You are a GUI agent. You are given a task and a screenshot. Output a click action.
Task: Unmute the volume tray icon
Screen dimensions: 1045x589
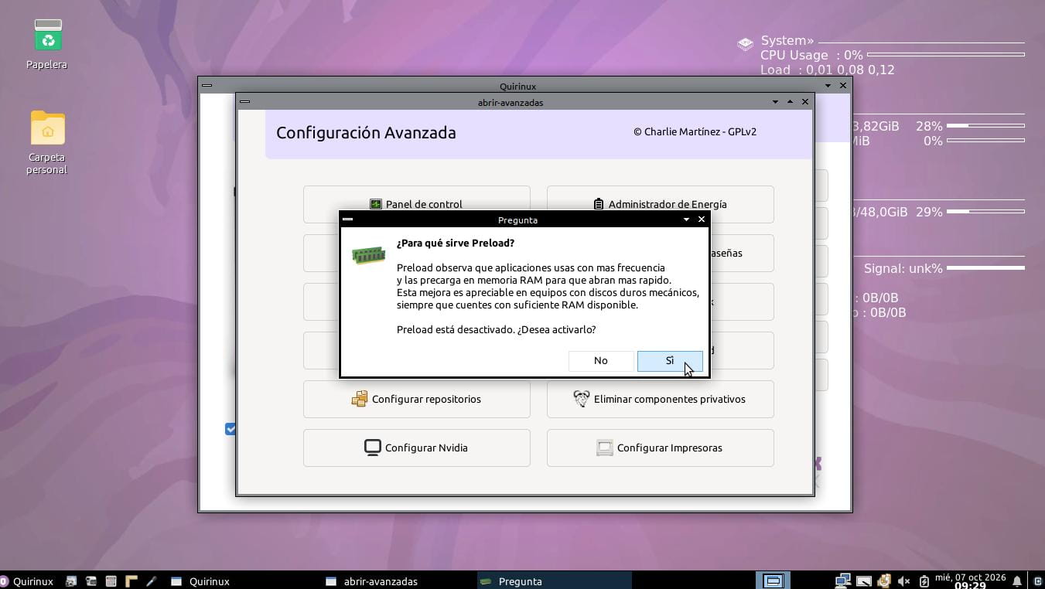(903, 581)
